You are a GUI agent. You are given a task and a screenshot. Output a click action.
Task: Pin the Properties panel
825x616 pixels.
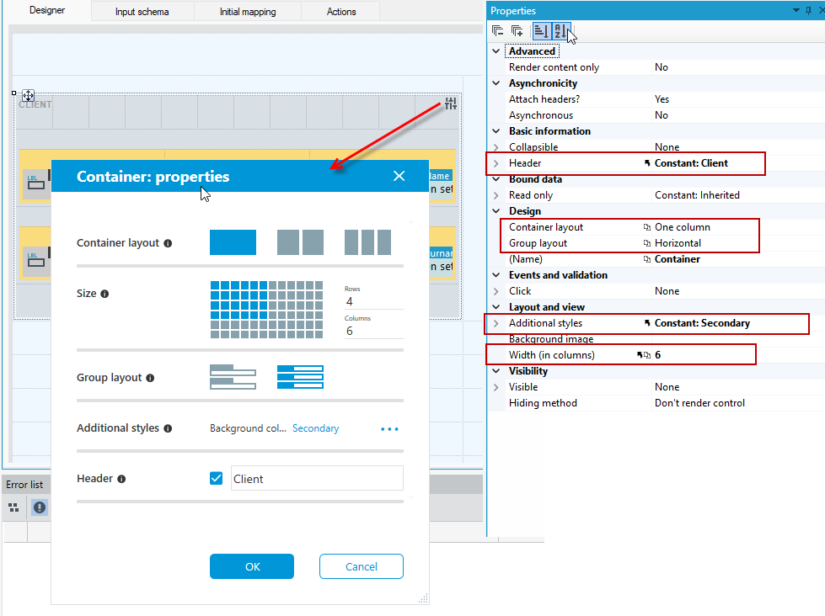click(x=808, y=10)
